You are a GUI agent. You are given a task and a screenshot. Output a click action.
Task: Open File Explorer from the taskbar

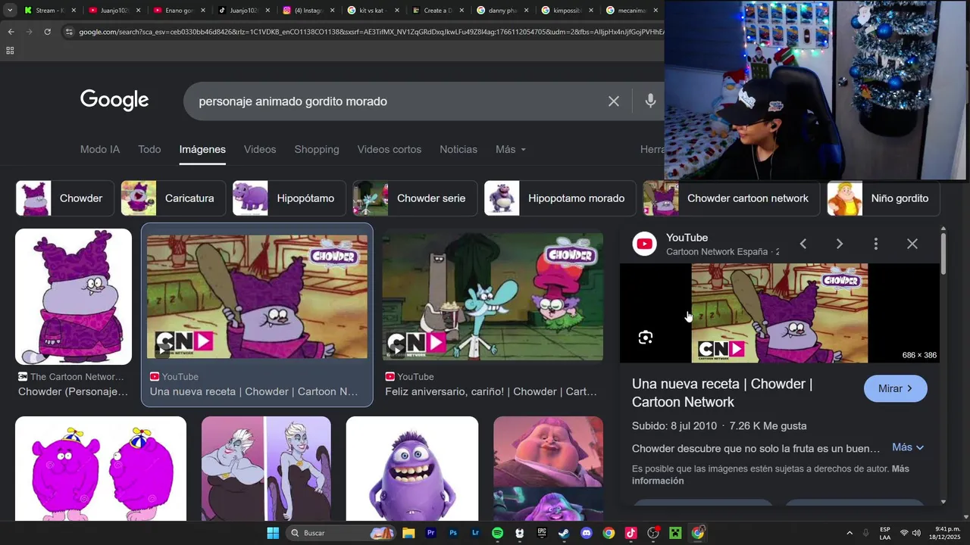tap(408, 533)
